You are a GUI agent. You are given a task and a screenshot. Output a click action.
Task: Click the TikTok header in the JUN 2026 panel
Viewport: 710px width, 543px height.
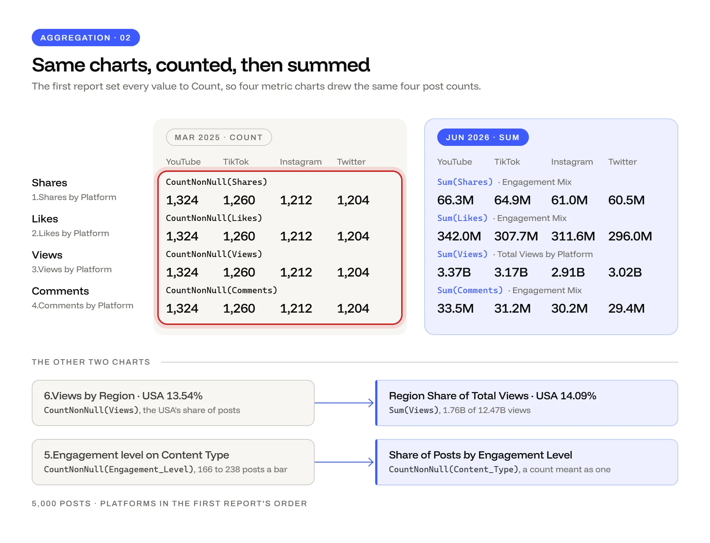point(507,162)
